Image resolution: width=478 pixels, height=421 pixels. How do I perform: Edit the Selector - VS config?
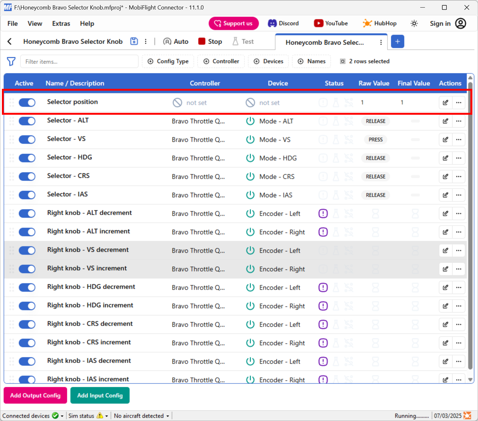pos(445,139)
